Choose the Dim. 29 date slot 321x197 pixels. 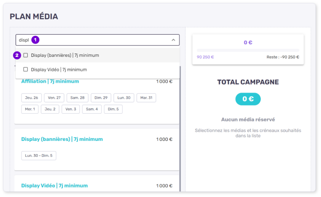(x=100, y=98)
